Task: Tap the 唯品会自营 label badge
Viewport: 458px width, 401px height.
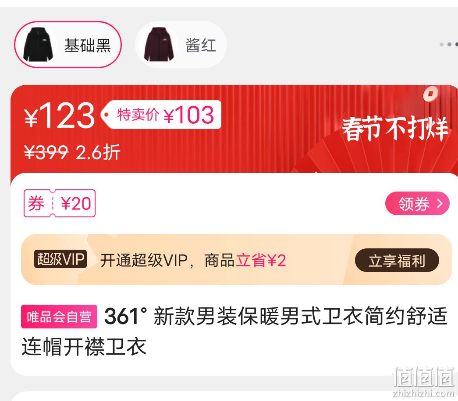Action: [59, 317]
